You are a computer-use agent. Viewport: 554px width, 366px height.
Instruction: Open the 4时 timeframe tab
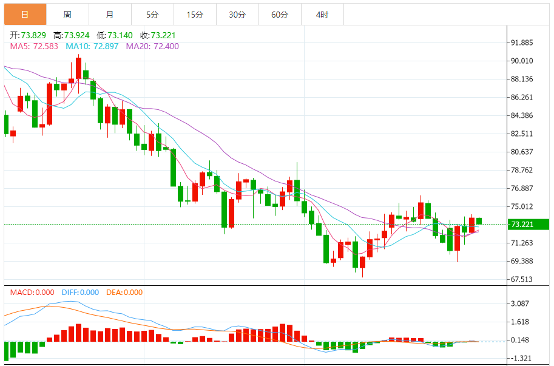(322, 15)
